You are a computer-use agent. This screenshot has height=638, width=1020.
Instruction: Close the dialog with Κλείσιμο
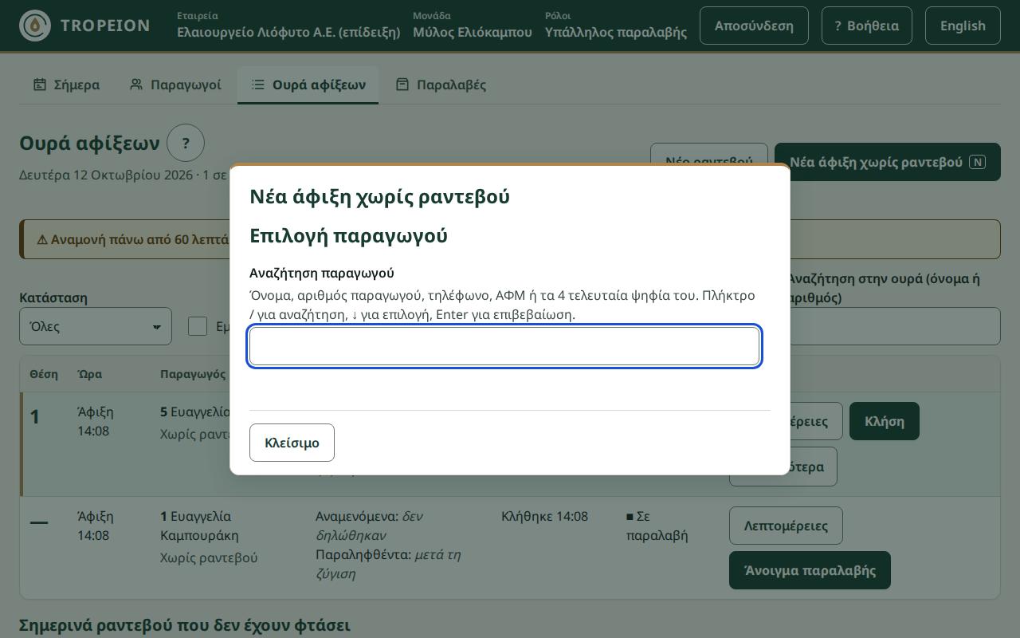coord(292,443)
